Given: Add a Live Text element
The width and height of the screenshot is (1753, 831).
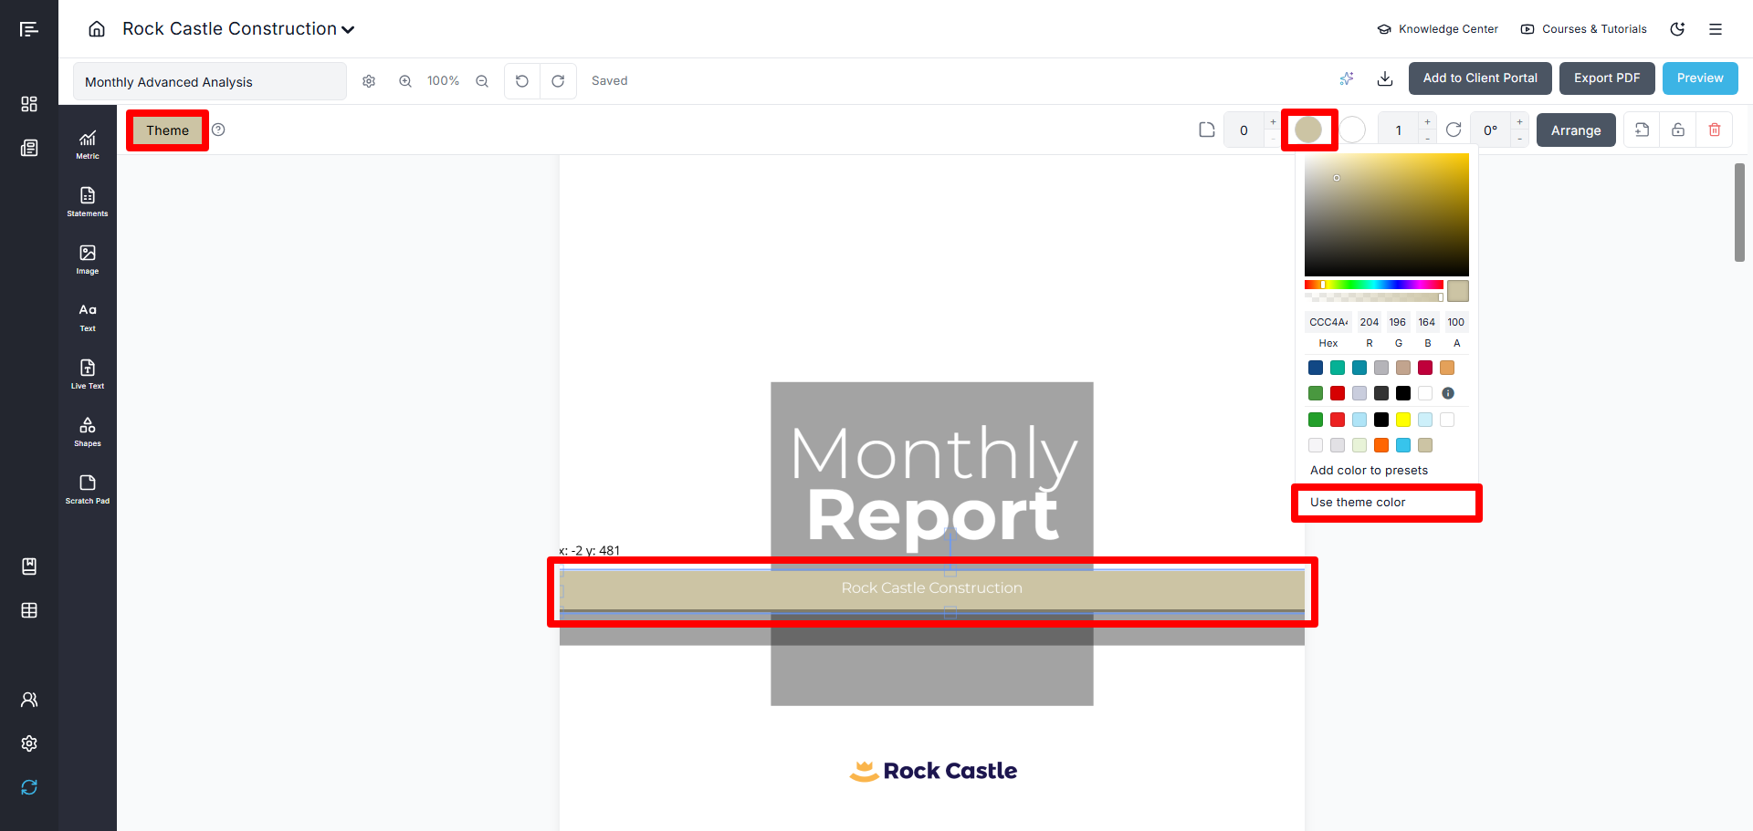Looking at the screenshot, I should point(88,374).
